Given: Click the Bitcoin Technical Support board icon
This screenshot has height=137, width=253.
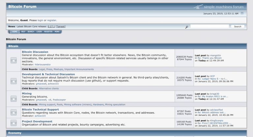Looking at the screenshot, I should [x=14, y=113].
